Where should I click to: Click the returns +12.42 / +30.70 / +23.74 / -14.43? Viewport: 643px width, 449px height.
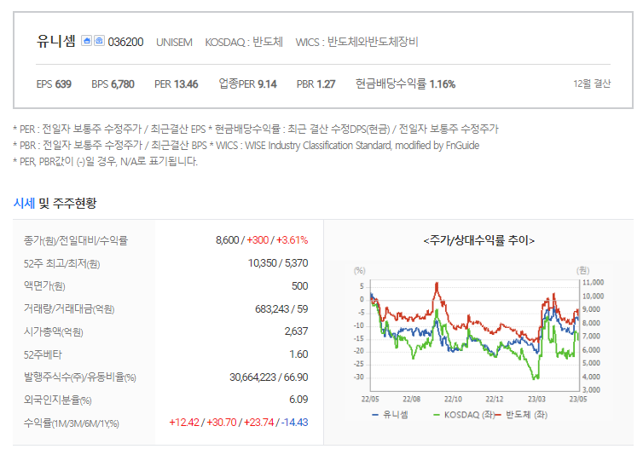238,423
